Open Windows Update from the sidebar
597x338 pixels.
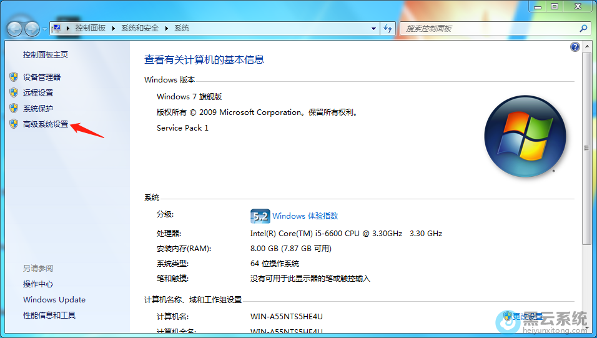point(54,300)
